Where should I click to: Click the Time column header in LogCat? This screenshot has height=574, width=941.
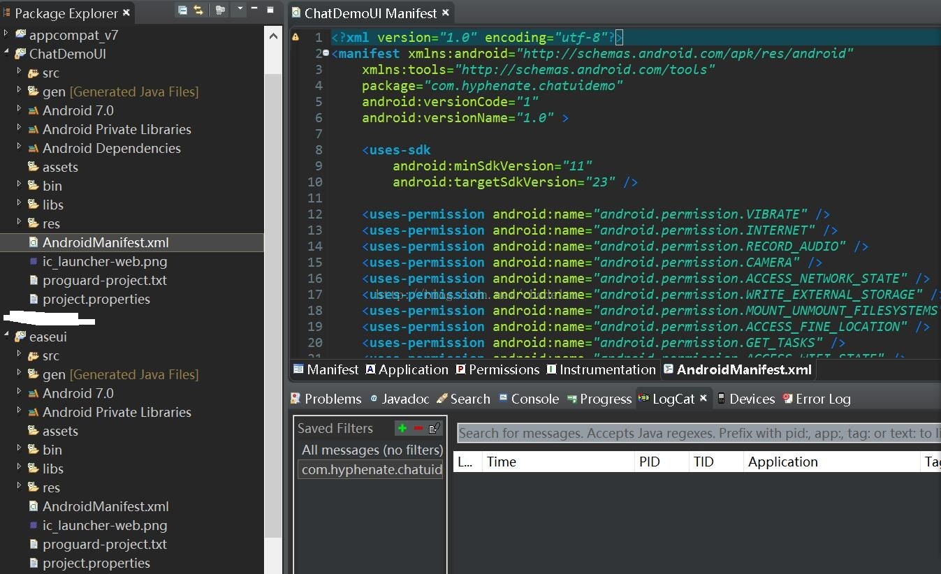pos(557,462)
